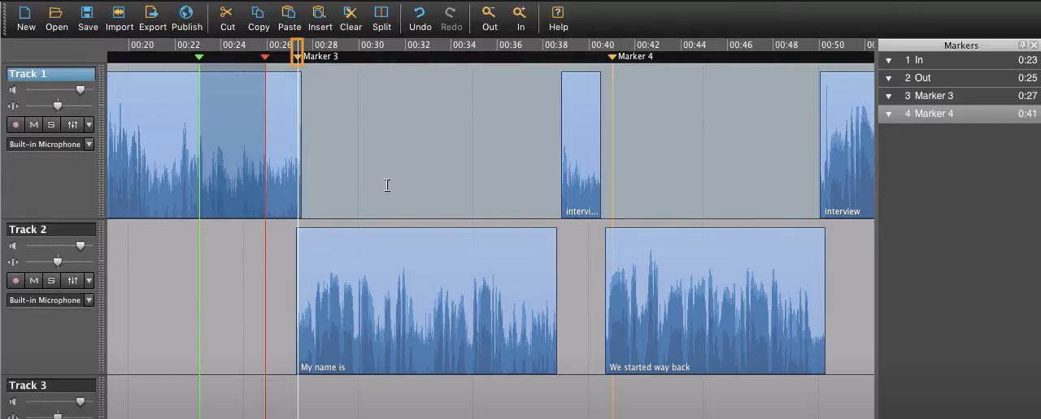Image resolution: width=1041 pixels, height=419 pixels.
Task: Click the Publish globe icon
Action: pyautogui.click(x=186, y=13)
